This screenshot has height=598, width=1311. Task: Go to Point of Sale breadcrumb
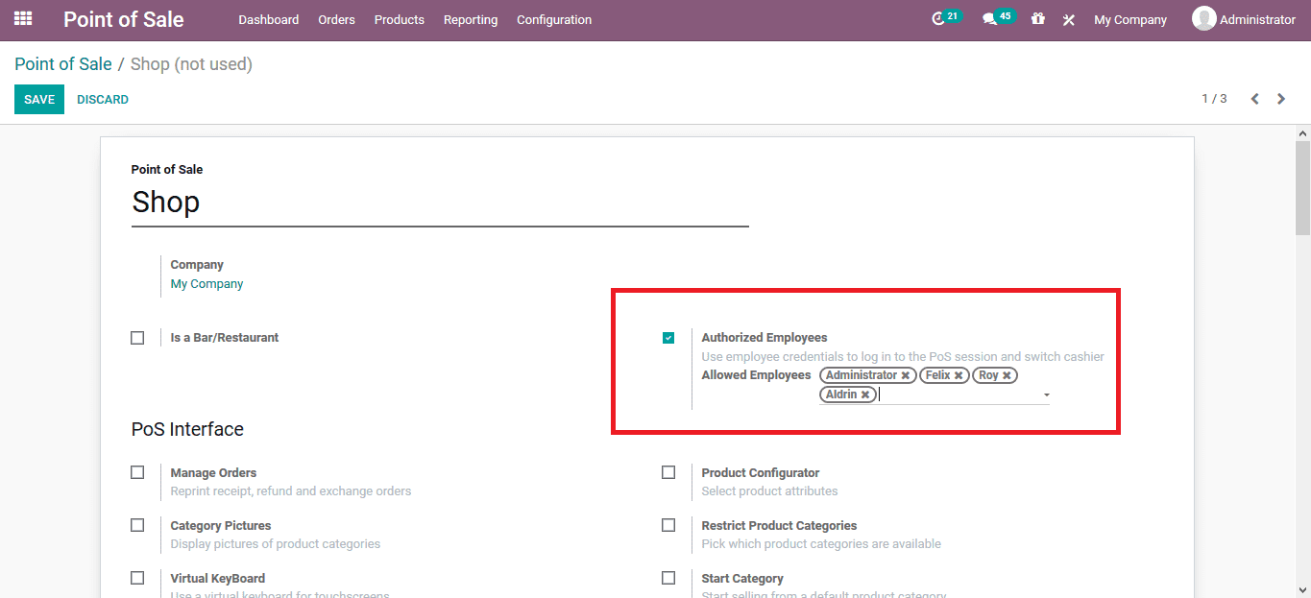[63, 64]
